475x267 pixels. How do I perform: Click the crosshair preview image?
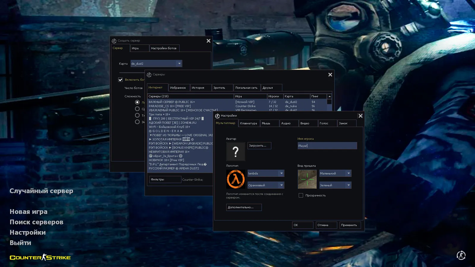coord(307,179)
